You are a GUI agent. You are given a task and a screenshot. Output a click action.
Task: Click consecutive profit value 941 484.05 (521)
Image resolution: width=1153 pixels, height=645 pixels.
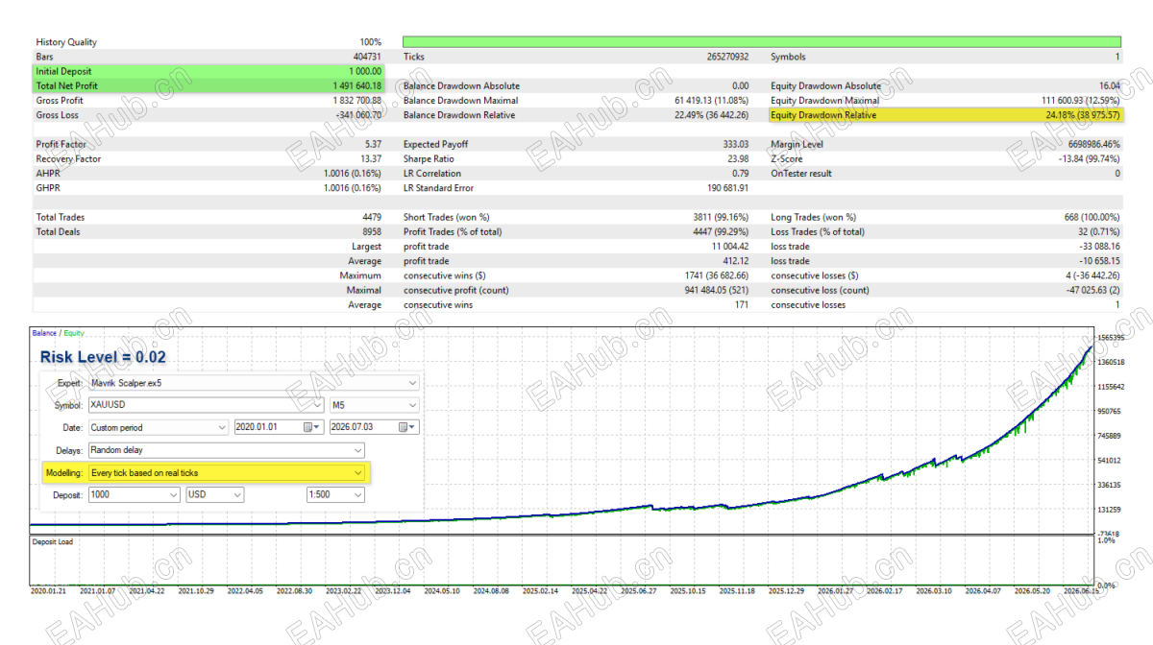(717, 290)
